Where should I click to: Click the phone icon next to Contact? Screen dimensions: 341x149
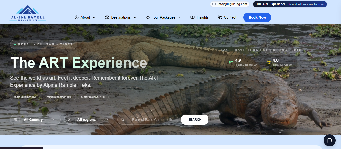pos(220,17)
